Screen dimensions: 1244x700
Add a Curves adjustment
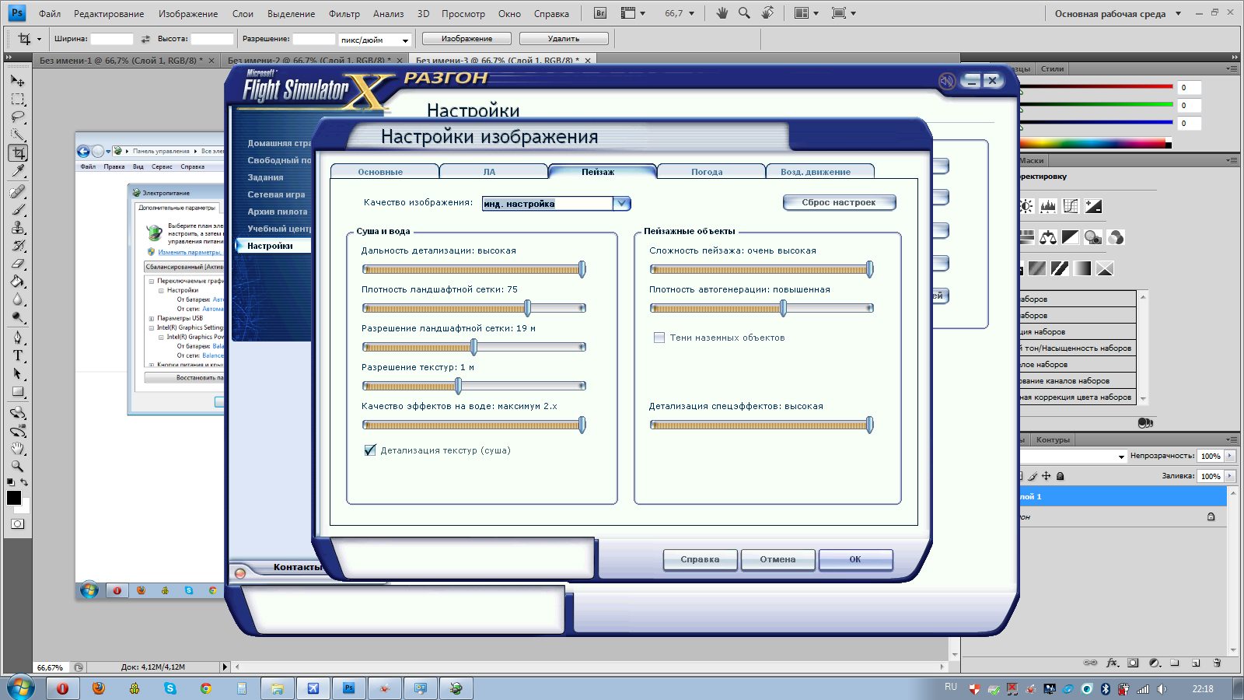point(1071,206)
